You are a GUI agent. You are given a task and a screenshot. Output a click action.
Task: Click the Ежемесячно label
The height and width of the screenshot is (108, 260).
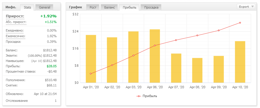click(x=15, y=36)
